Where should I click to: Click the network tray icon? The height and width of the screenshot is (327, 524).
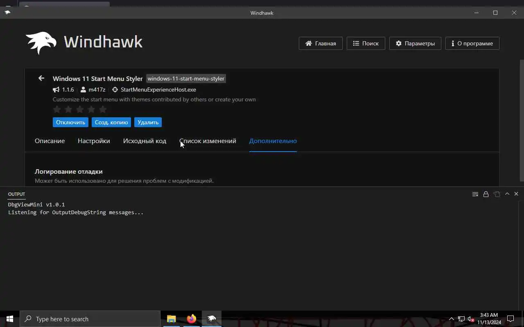coord(461,319)
